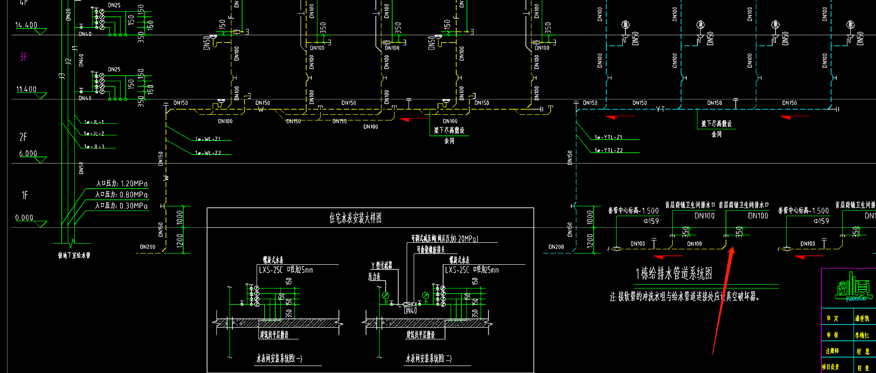Click the J2 riser label
This screenshot has height=373, width=876.
68,61
